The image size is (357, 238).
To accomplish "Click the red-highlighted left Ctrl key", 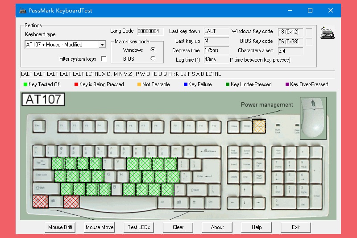I will 41,201.
